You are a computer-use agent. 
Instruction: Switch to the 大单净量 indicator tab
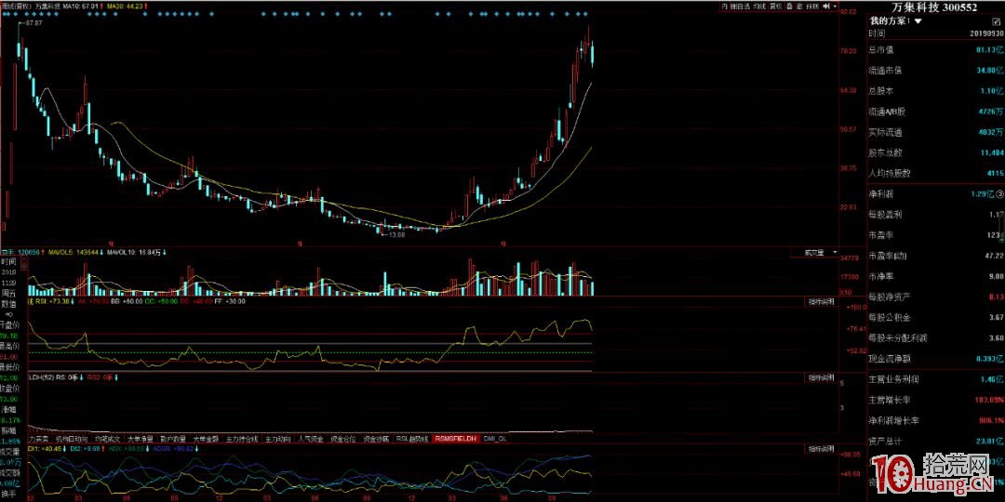(x=141, y=439)
